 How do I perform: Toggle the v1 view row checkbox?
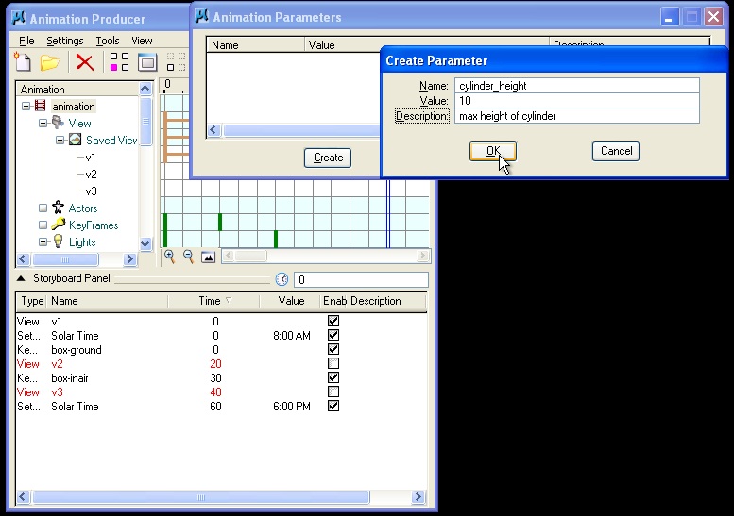(x=333, y=321)
